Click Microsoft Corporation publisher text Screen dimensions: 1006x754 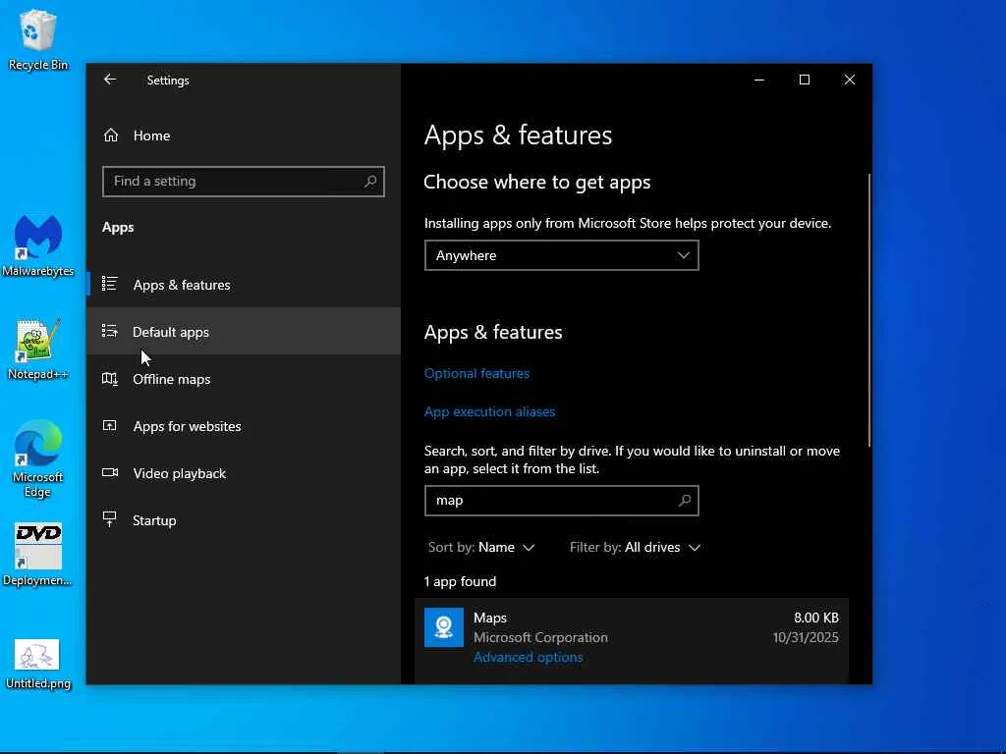click(540, 637)
